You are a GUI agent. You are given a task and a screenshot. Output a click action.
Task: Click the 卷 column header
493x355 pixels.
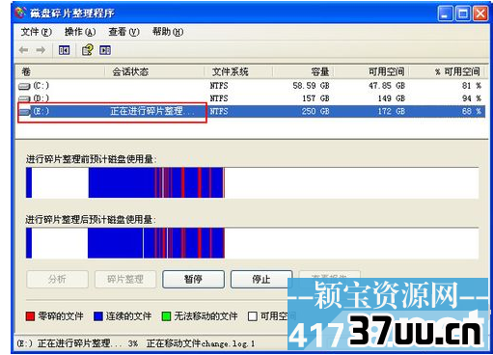click(x=61, y=71)
